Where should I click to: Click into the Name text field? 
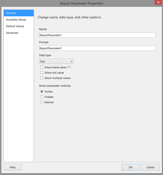pos(97,35)
